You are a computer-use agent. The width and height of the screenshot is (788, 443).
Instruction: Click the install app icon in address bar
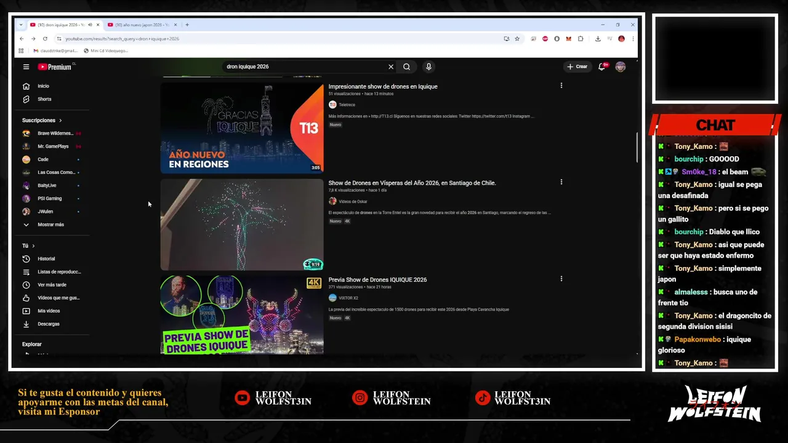(x=507, y=39)
